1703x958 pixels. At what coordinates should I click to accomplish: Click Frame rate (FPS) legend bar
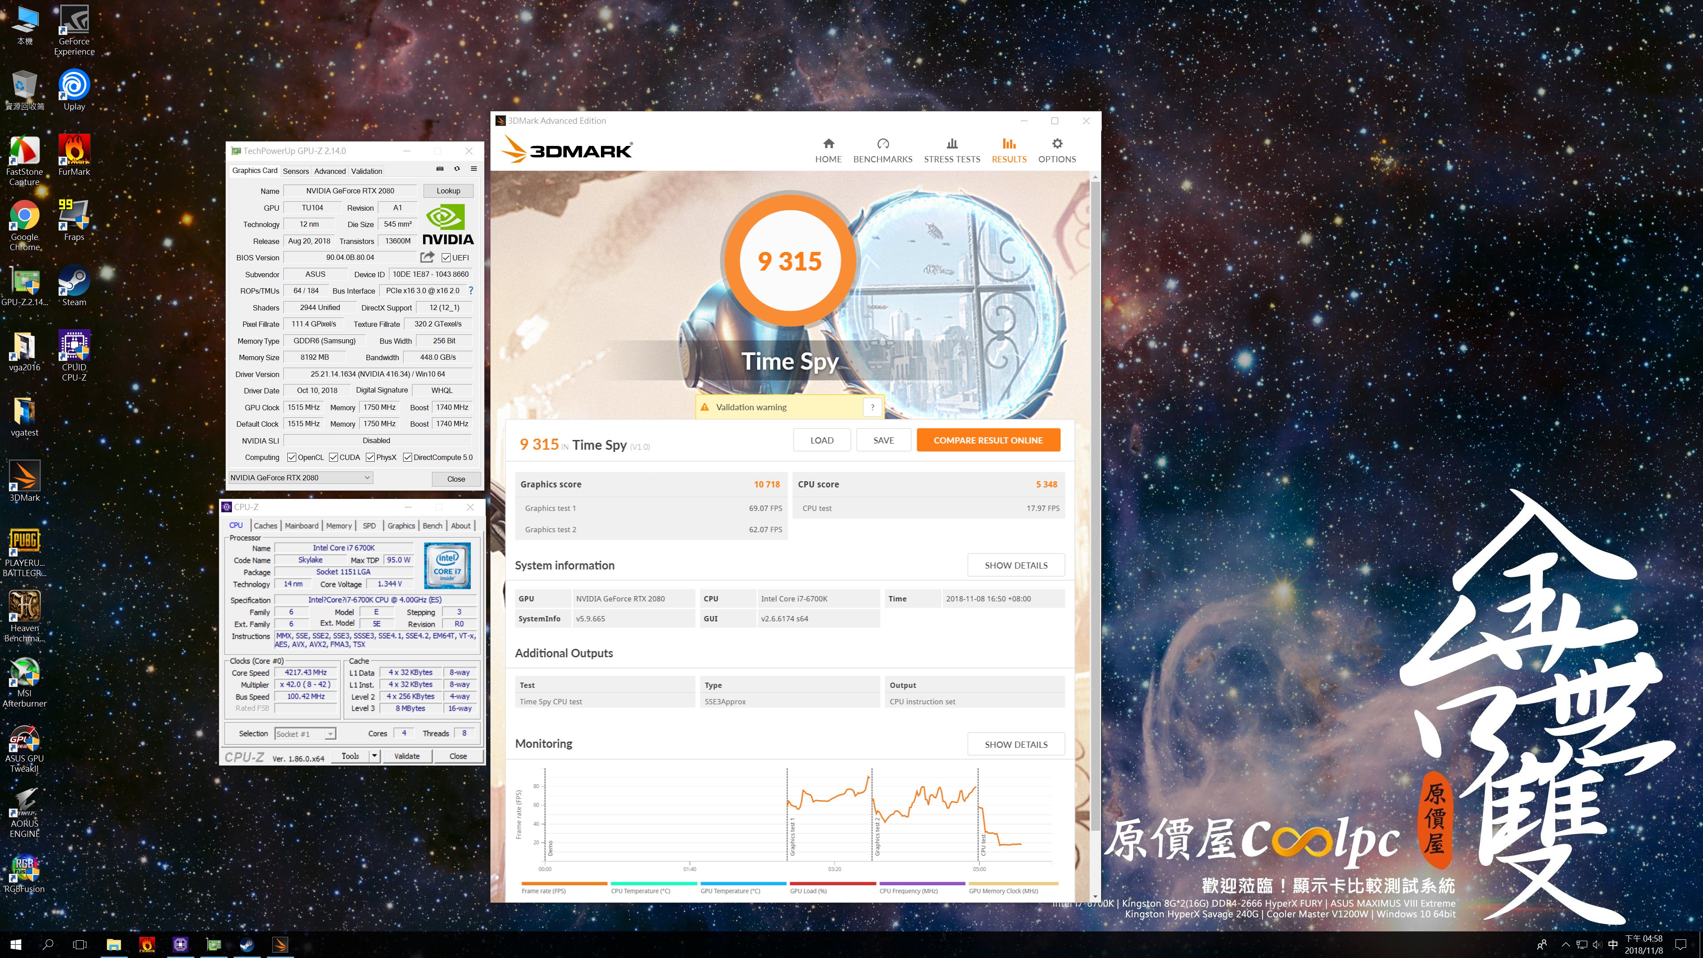click(564, 883)
